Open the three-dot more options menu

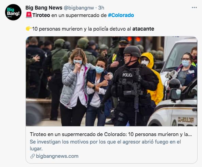[x=194, y=7]
